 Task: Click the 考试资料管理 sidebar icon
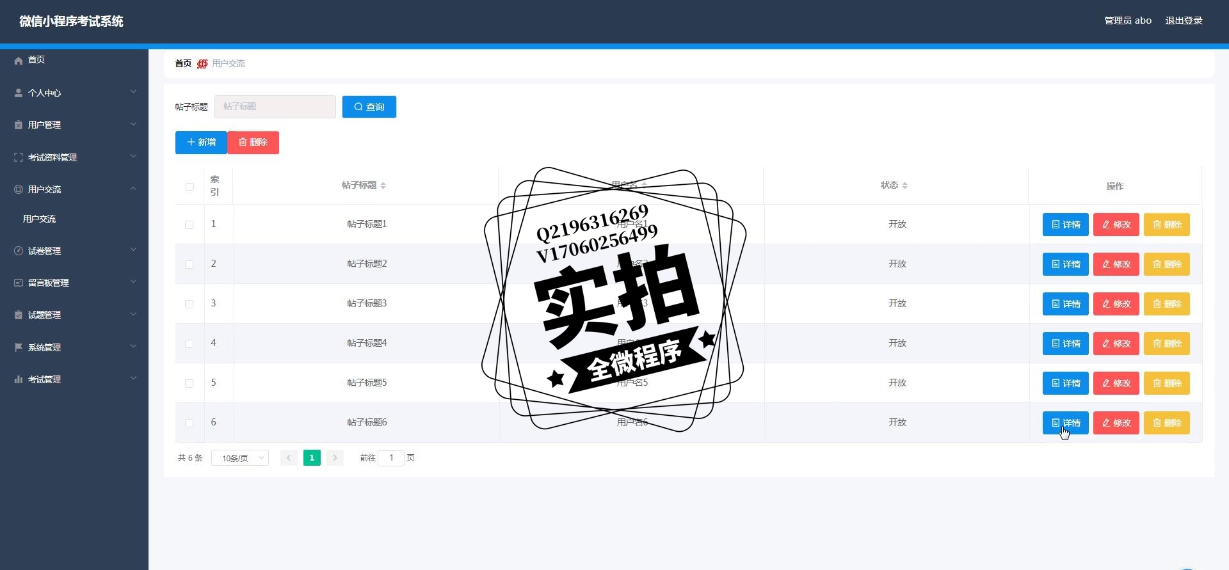click(19, 157)
